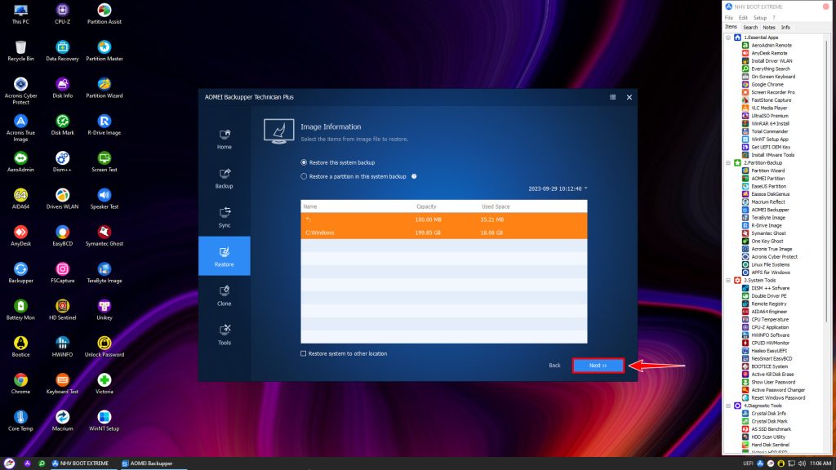Switch to NHV BOOT EXTREME taskbar button
836x470 pixels.
pos(81,463)
